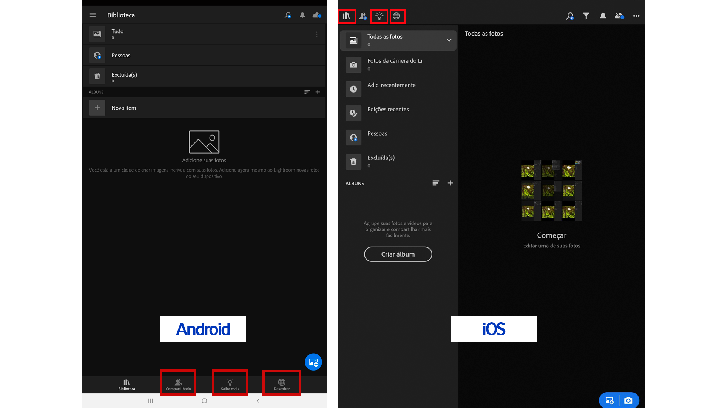
Task: Open the iOS more options ellipsis
Action: [x=636, y=16]
